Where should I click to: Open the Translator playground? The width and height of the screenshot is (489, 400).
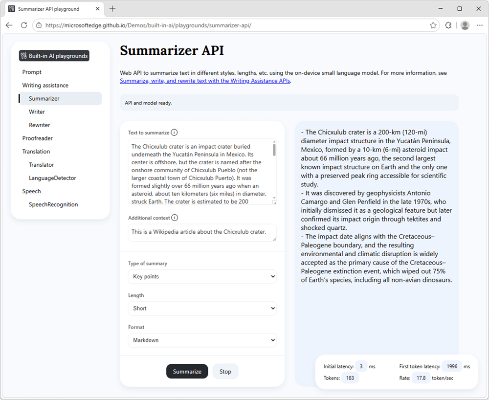coord(42,165)
